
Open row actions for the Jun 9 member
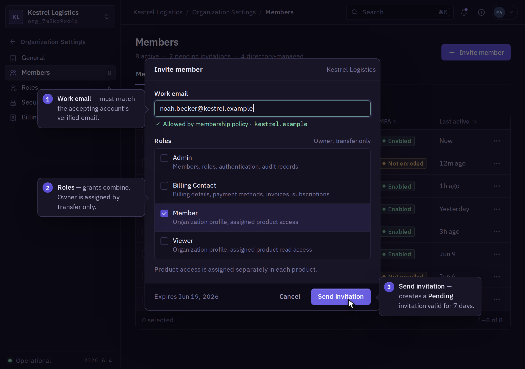[x=497, y=254]
